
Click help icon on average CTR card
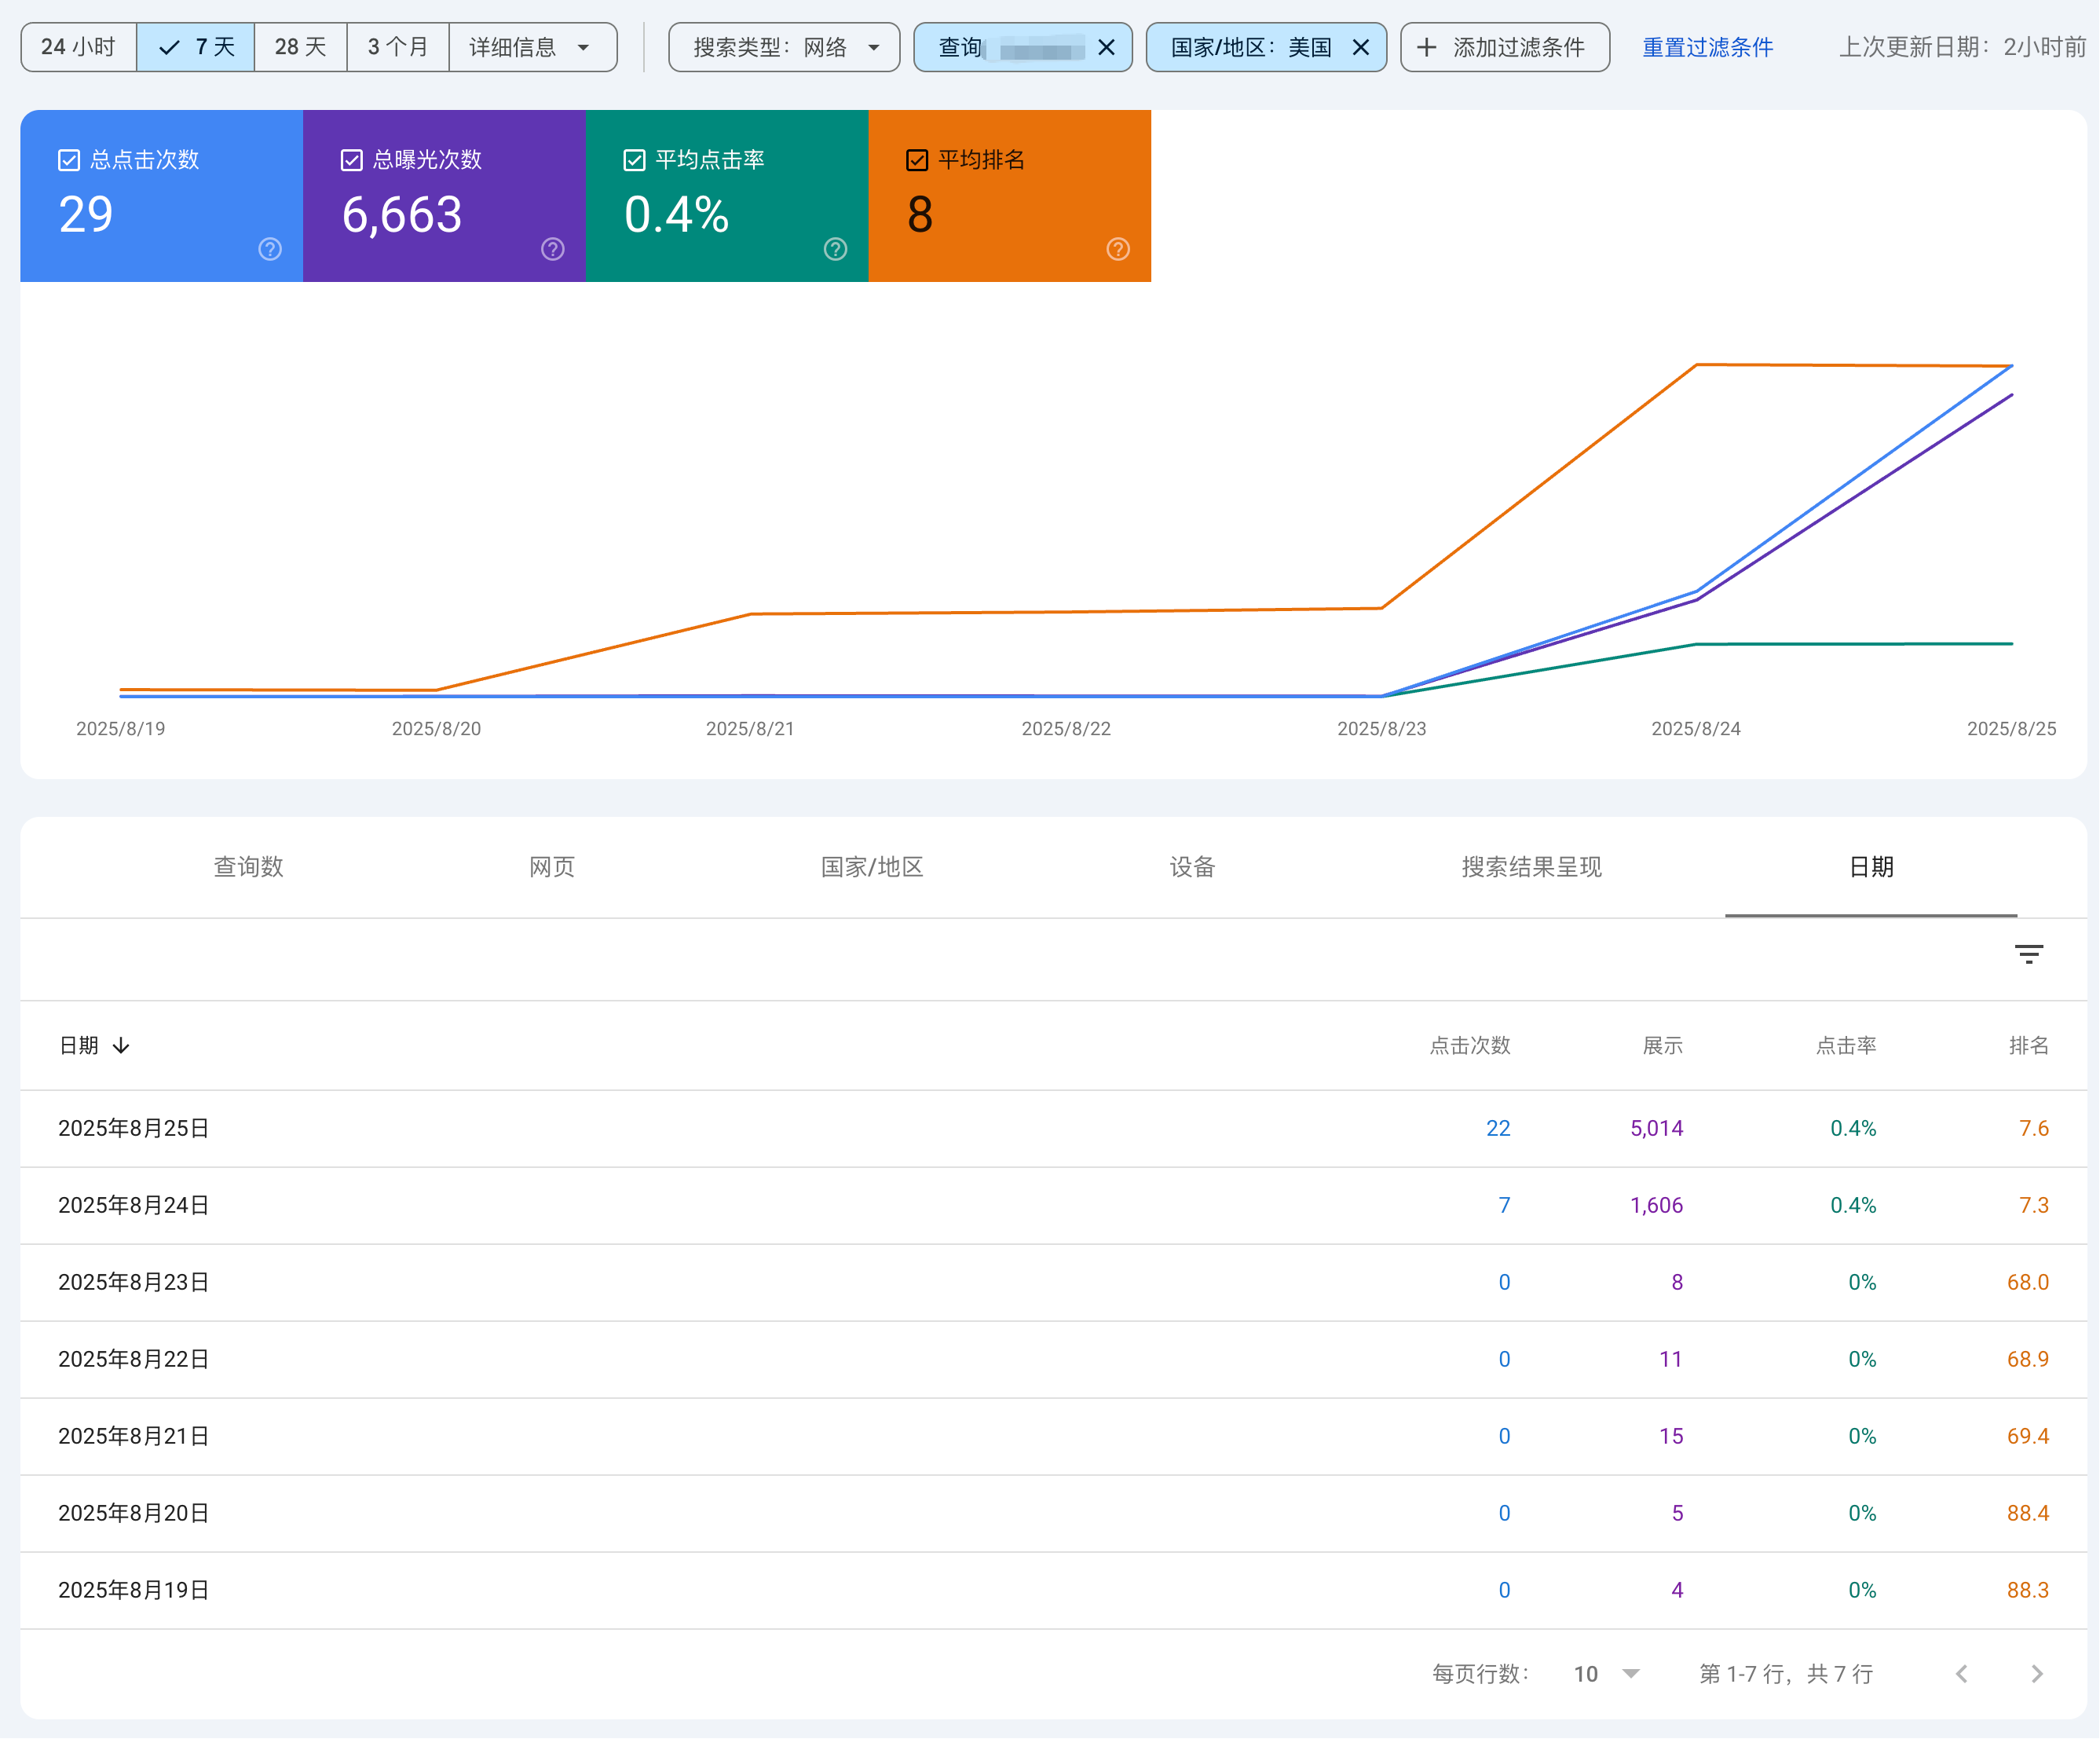pos(836,249)
